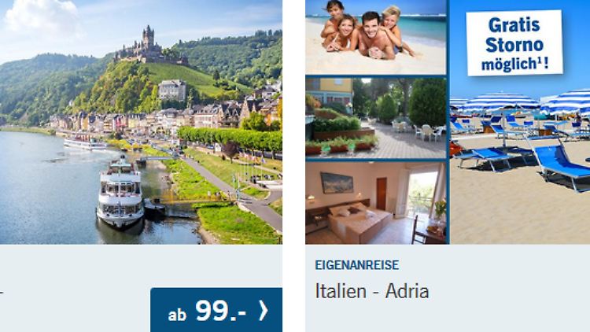590x332 pixels.
Task: Click the footnote superscript 1 in Storno badge
Action: (x=539, y=59)
